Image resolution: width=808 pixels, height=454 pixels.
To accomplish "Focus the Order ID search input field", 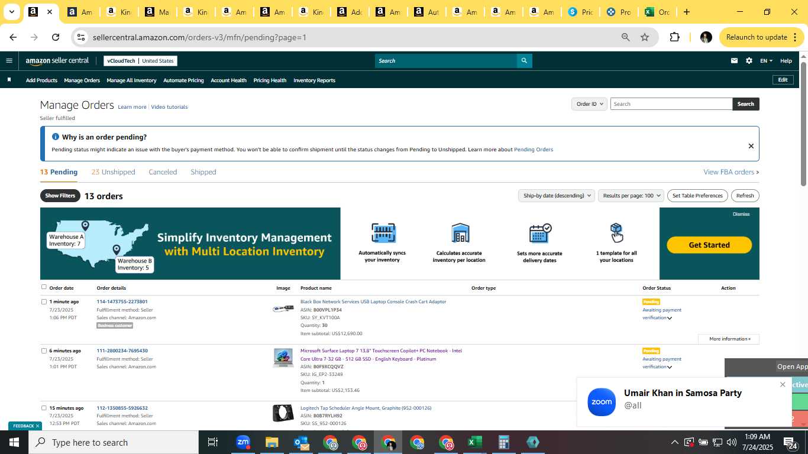I will [671, 104].
